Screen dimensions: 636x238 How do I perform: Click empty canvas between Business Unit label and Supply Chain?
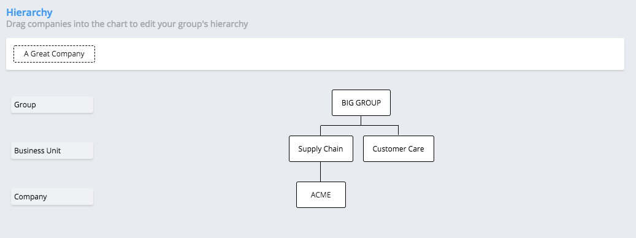(191, 150)
